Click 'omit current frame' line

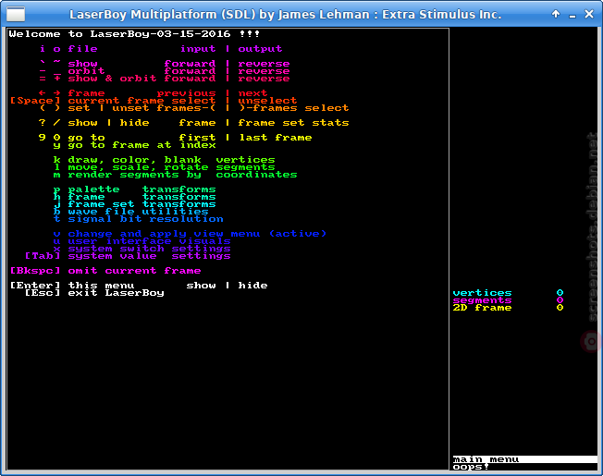coord(105,271)
